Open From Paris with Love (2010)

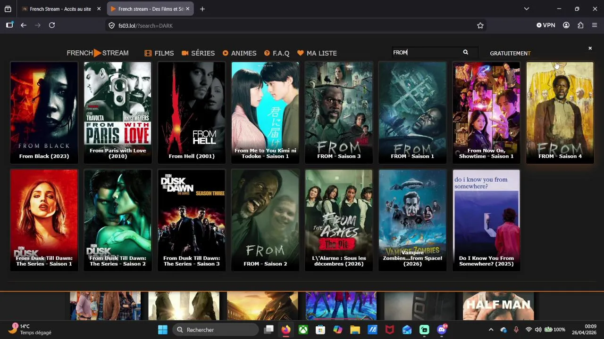[118, 113]
